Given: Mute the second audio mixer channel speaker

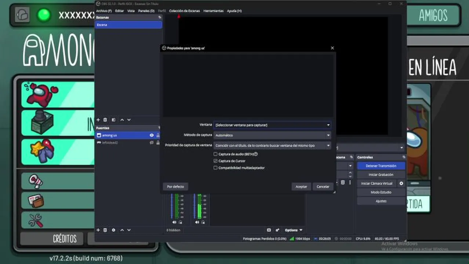Looking at the screenshot, I should coord(197,222).
